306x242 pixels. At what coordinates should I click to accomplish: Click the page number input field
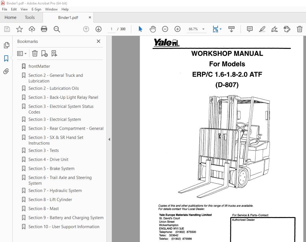(112, 29)
